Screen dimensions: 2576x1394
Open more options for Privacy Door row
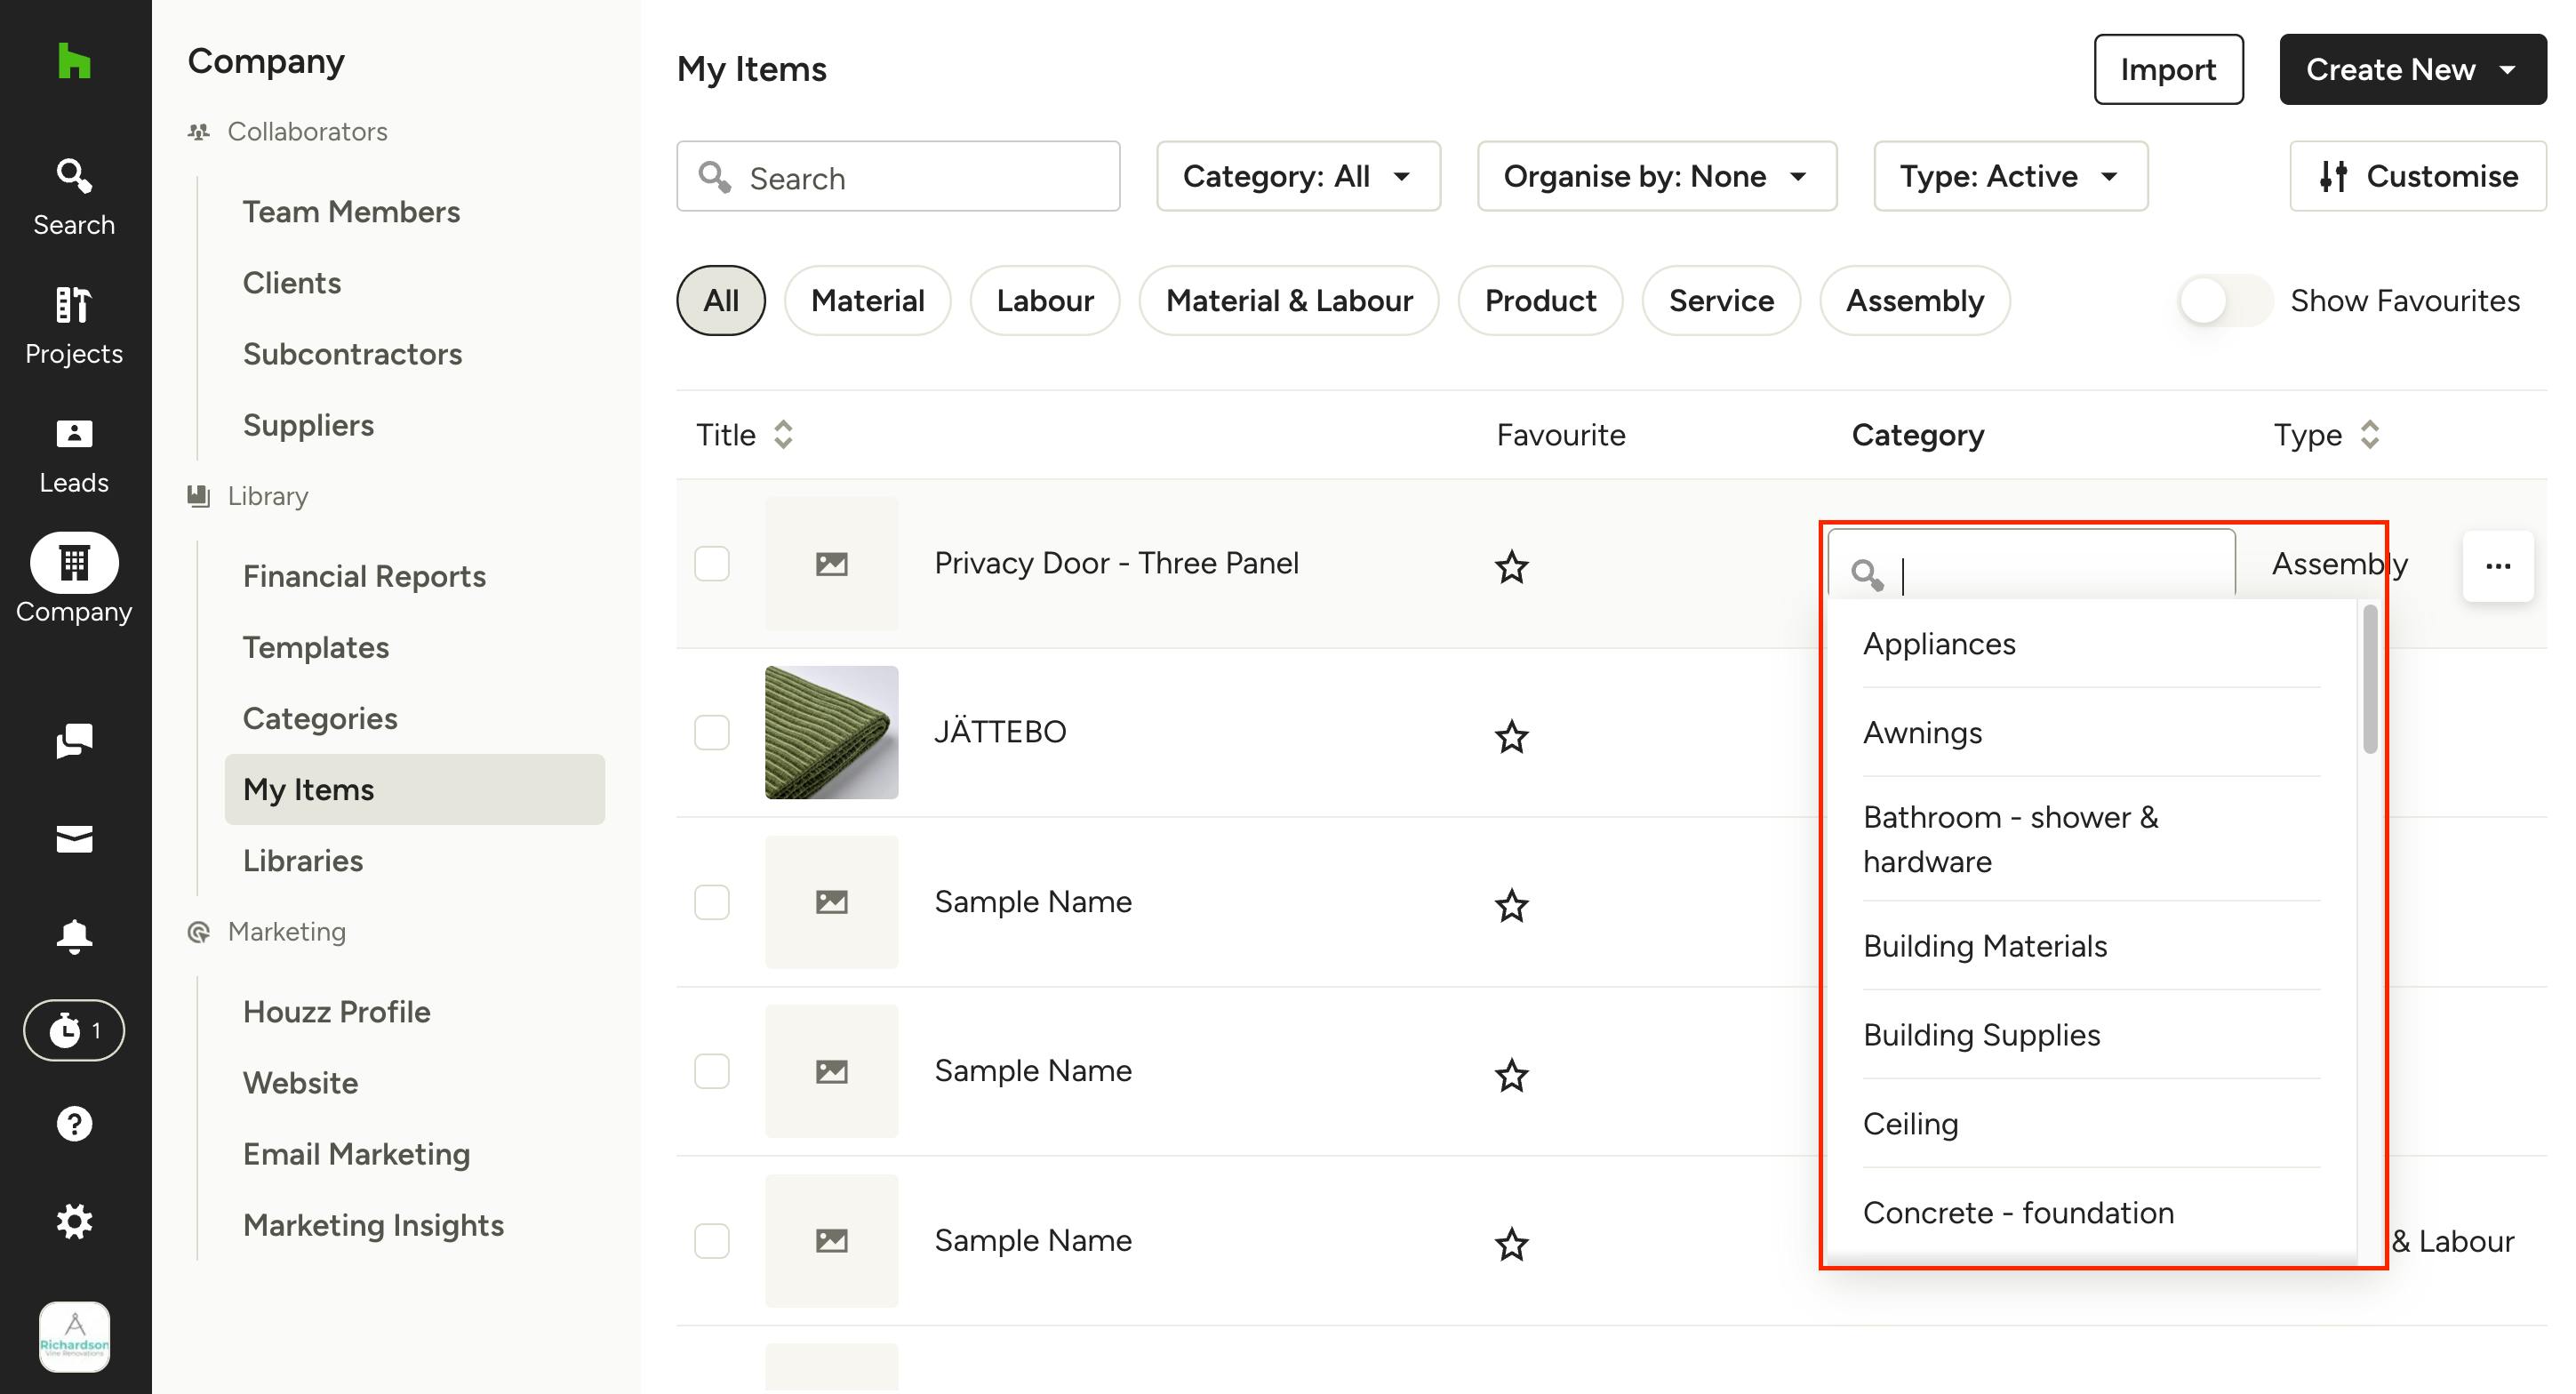tap(2498, 566)
